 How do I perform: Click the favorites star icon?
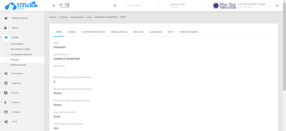click(277, 6)
